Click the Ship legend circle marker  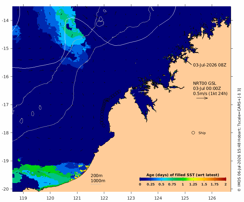(193, 133)
